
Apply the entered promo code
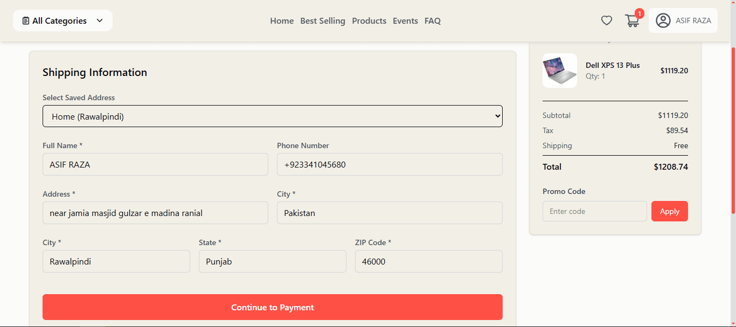coord(669,211)
